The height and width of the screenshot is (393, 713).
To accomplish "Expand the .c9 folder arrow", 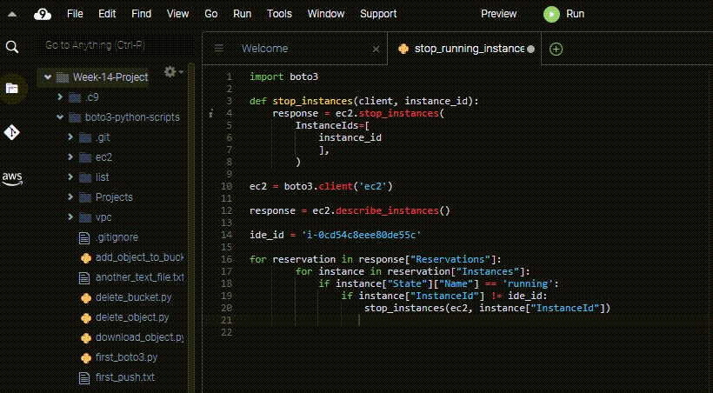I will (x=60, y=97).
